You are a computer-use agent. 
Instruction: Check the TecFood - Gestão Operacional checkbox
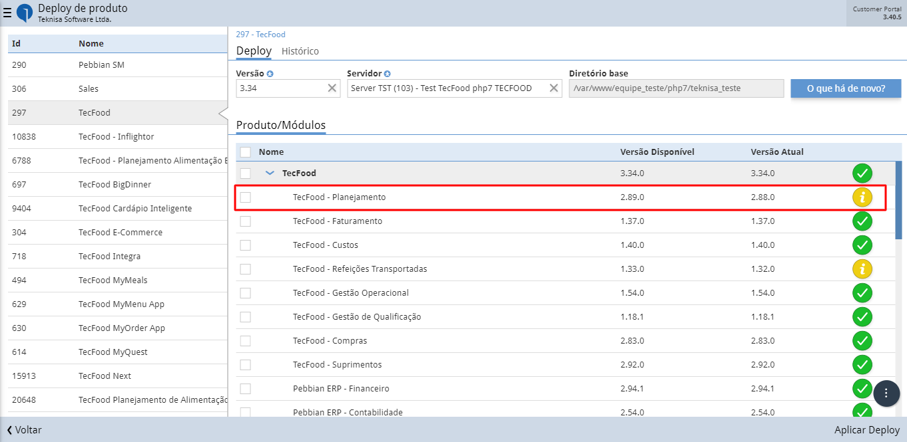(x=245, y=293)
